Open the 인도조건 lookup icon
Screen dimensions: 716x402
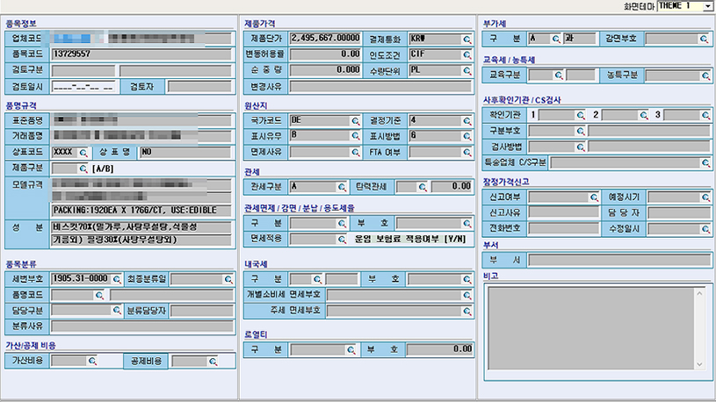coord(466,54)
